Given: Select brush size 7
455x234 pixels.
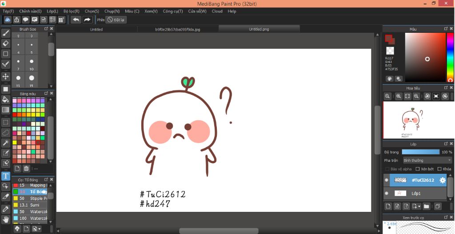Looking at the screenshot, I should click(x=18, y=64).
